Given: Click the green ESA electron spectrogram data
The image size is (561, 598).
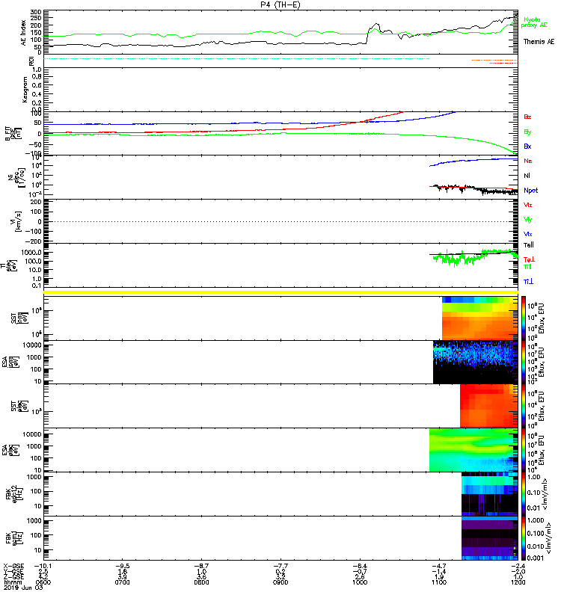Looking at the screenshot, I should 473,450.
